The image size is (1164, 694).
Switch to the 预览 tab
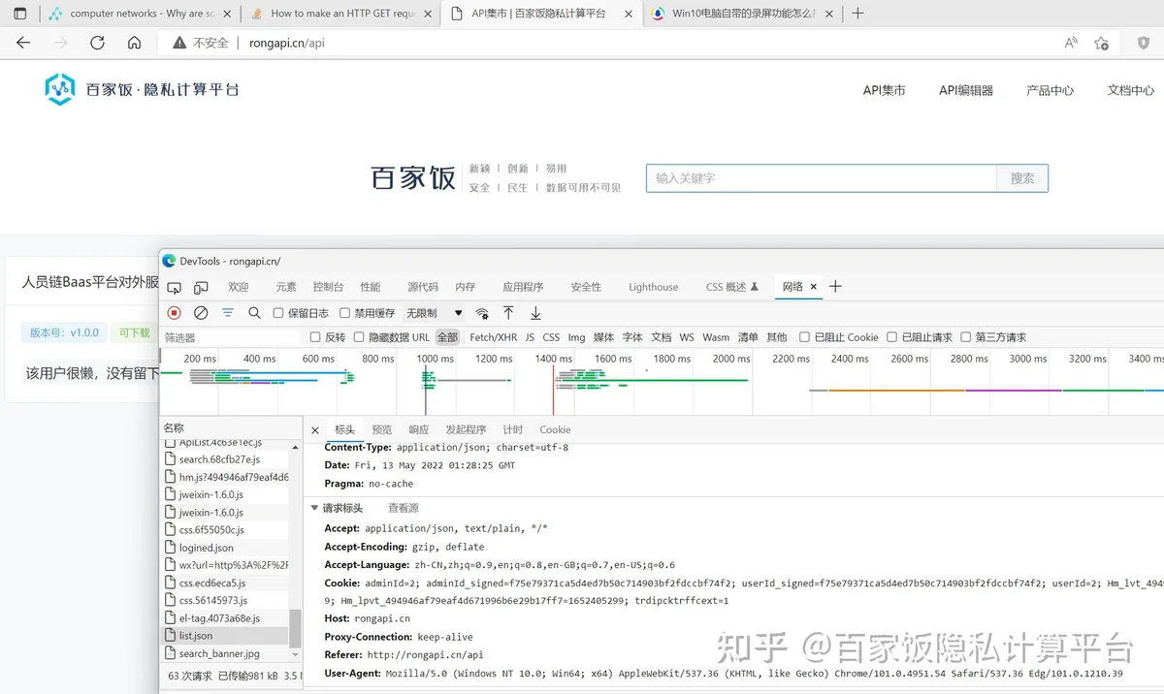(382, 429)
